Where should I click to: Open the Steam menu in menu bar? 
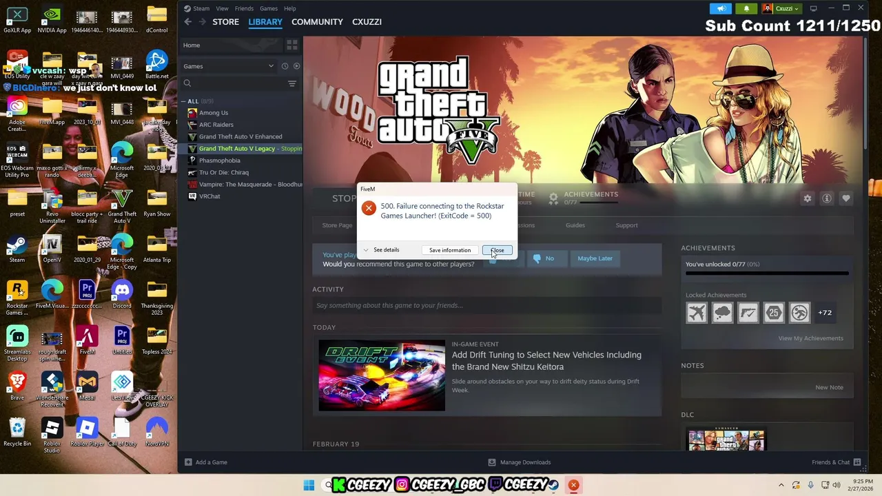(201, 8)
